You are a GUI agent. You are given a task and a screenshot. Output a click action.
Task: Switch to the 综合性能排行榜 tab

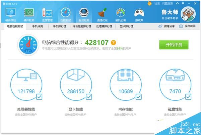point(82,26)
